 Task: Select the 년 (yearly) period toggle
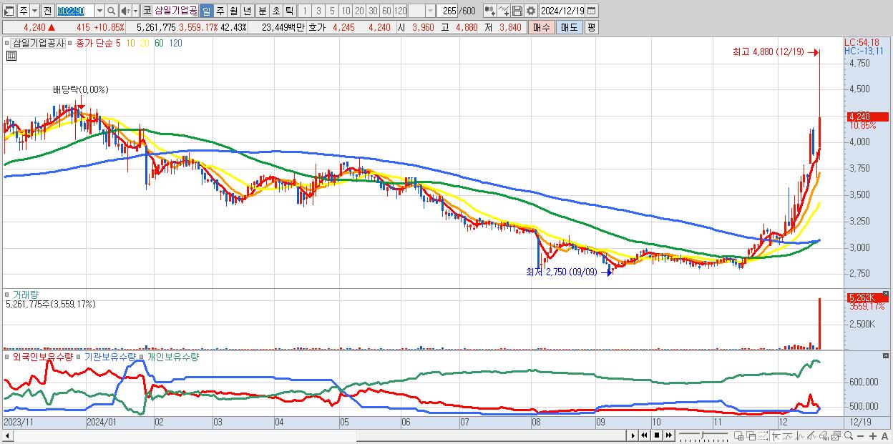[x=247, y=11]
